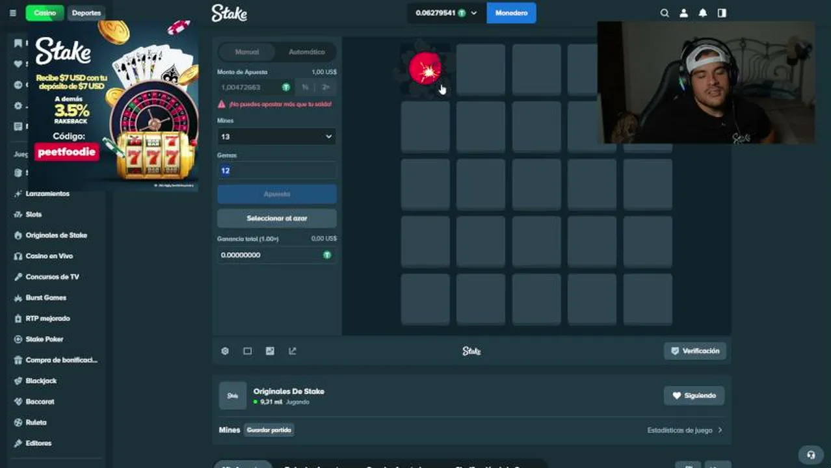
Task: Open the notifications bell
Action: click(x=703, y=13)
